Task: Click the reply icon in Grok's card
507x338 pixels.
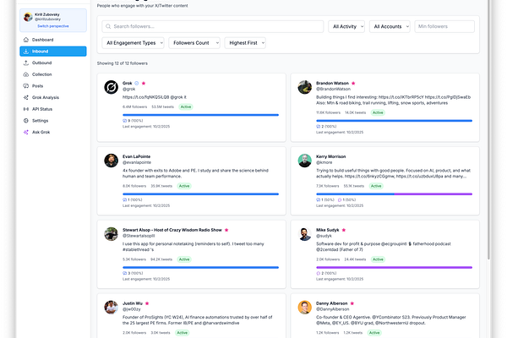Action: point(124,121)
